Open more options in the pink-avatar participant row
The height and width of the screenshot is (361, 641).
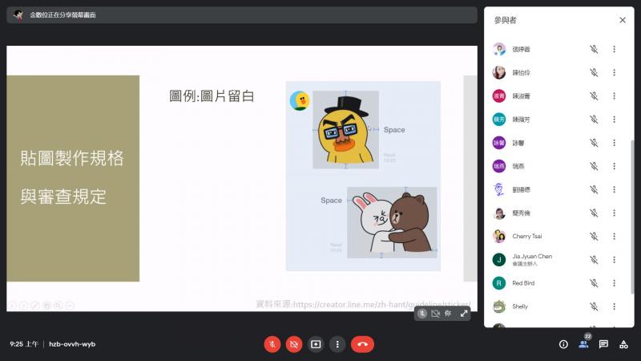[x=614, y=95]
